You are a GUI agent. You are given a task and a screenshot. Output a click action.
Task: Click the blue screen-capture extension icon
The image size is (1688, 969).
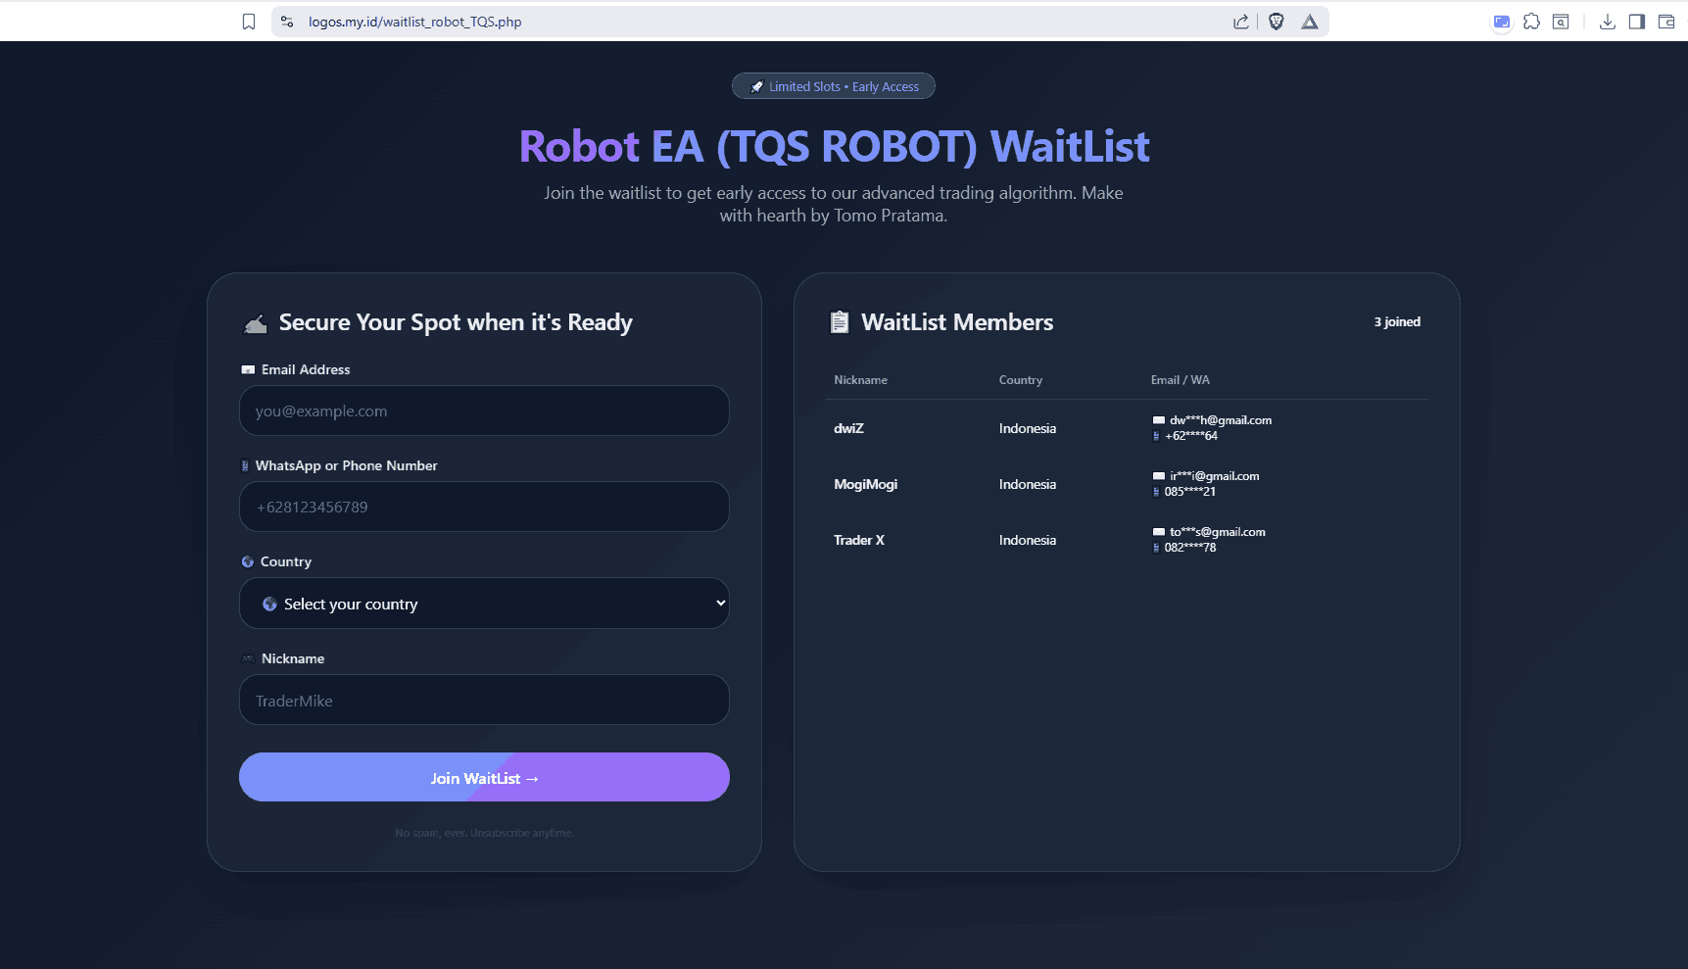point(1502,22)
